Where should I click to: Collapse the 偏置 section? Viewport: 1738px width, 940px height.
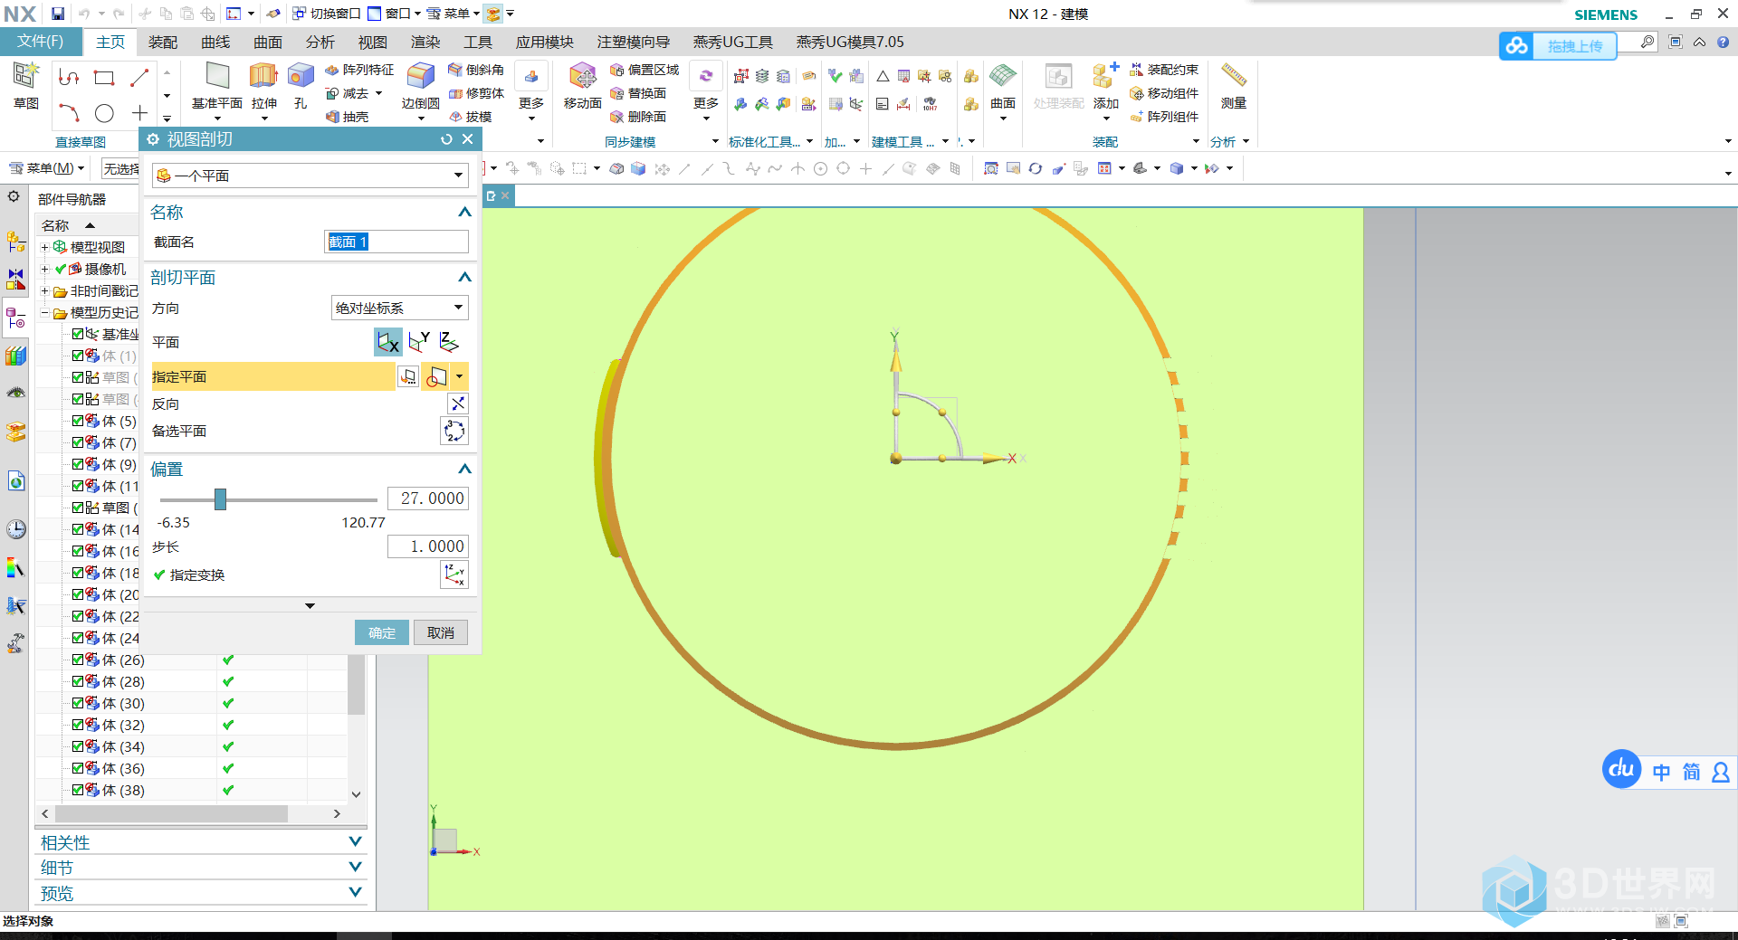click(464, 470)
